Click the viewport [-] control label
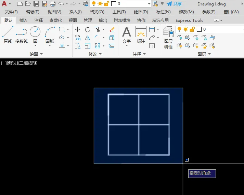 coord(4,63)
